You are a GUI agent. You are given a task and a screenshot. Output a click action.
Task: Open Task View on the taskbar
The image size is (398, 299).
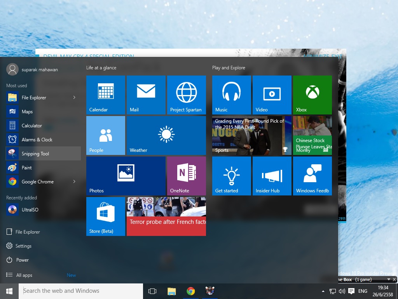coord(152,291)
